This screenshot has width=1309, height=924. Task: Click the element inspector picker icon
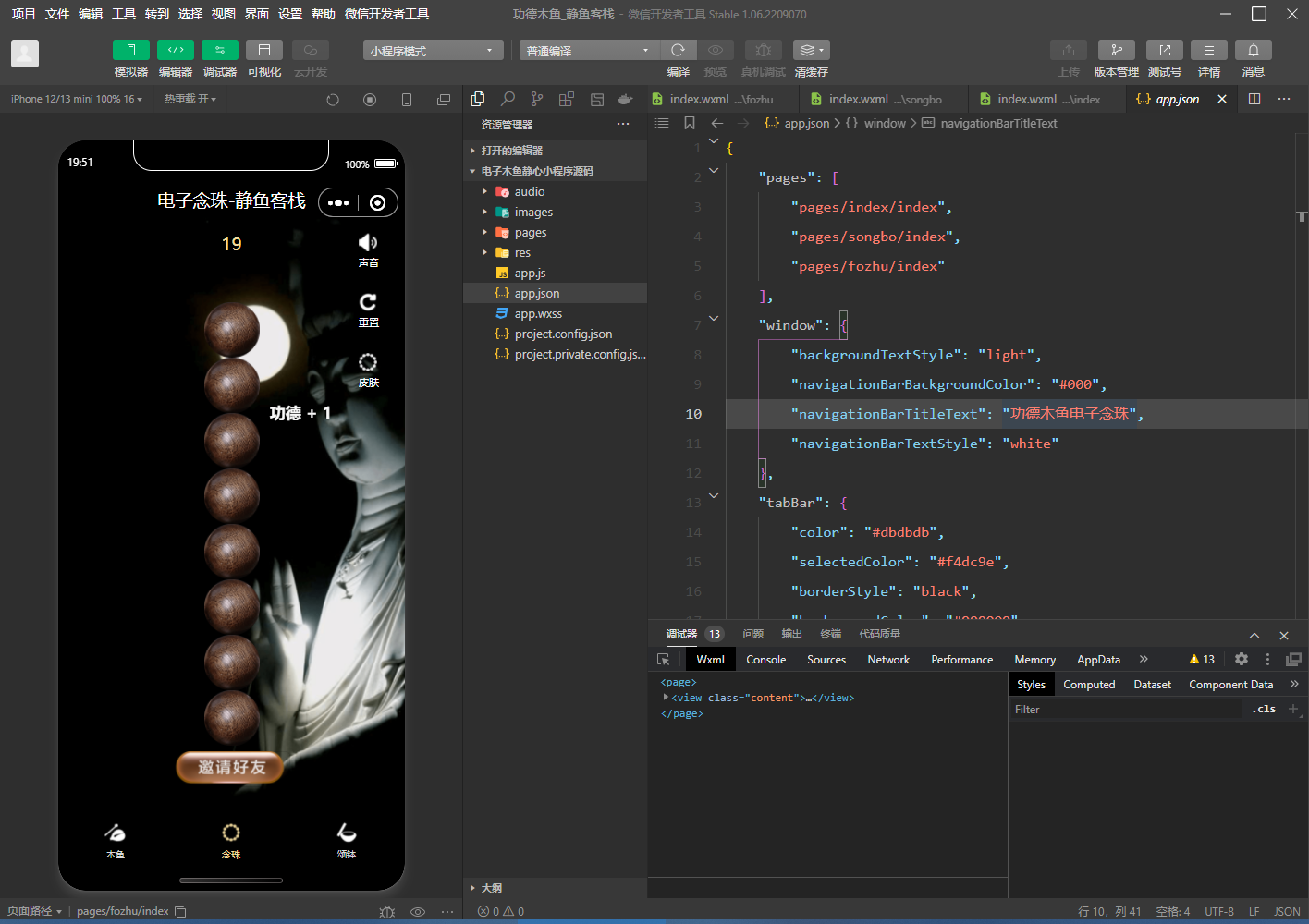[x=663, y=660]
